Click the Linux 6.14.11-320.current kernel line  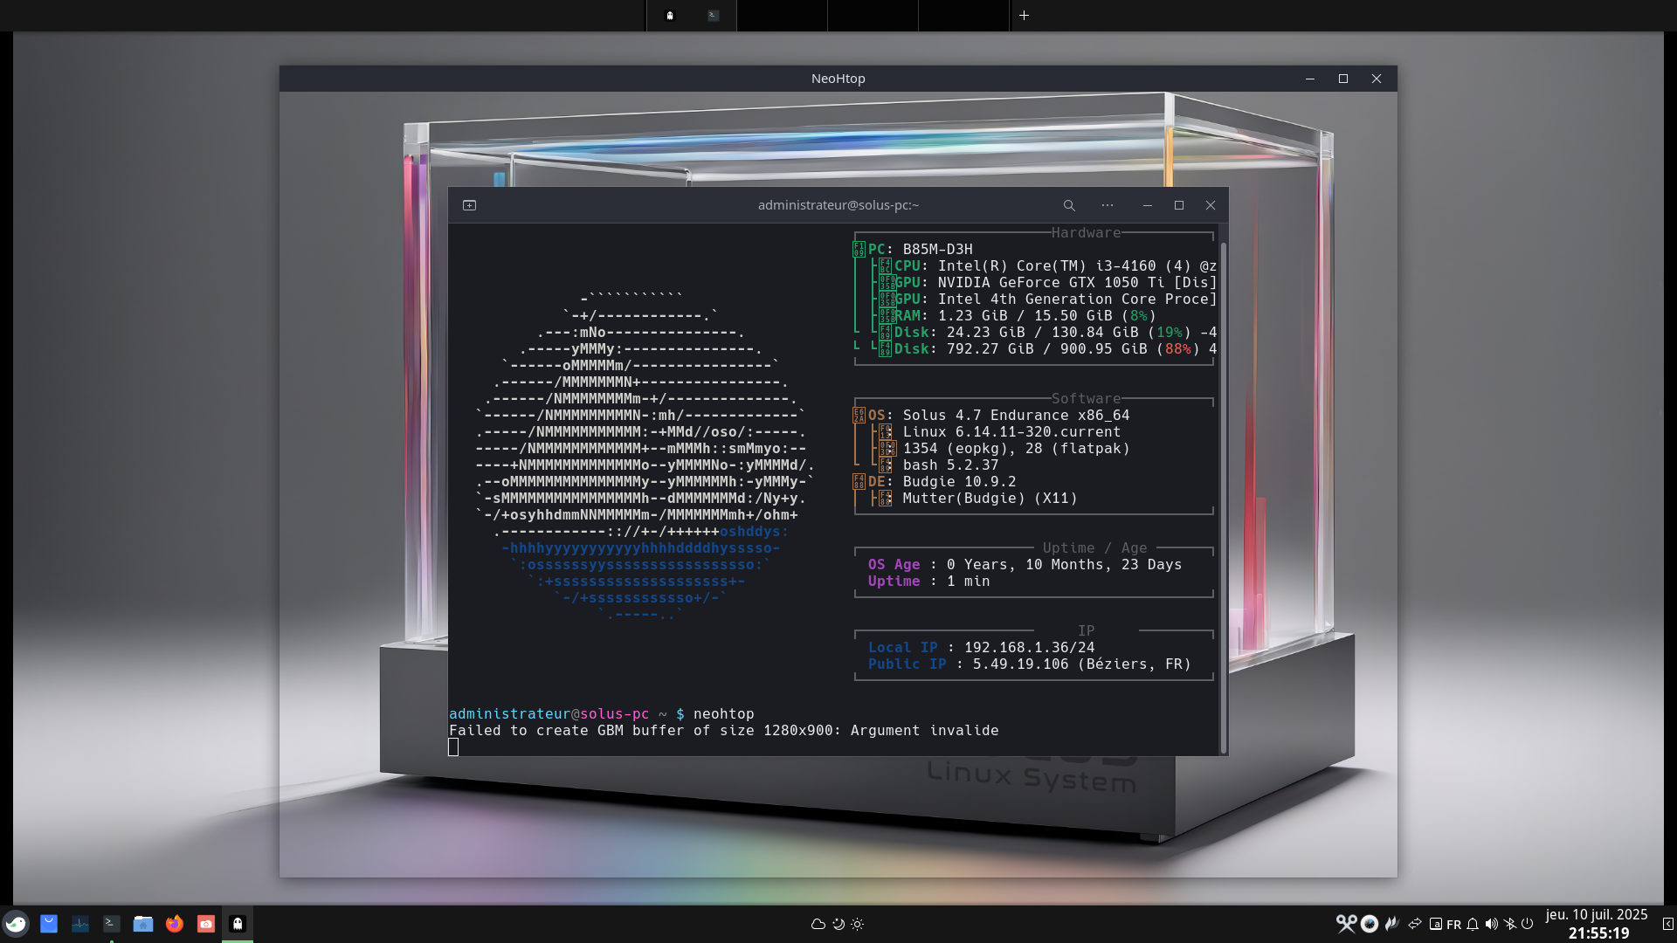tap(1000, 432)
